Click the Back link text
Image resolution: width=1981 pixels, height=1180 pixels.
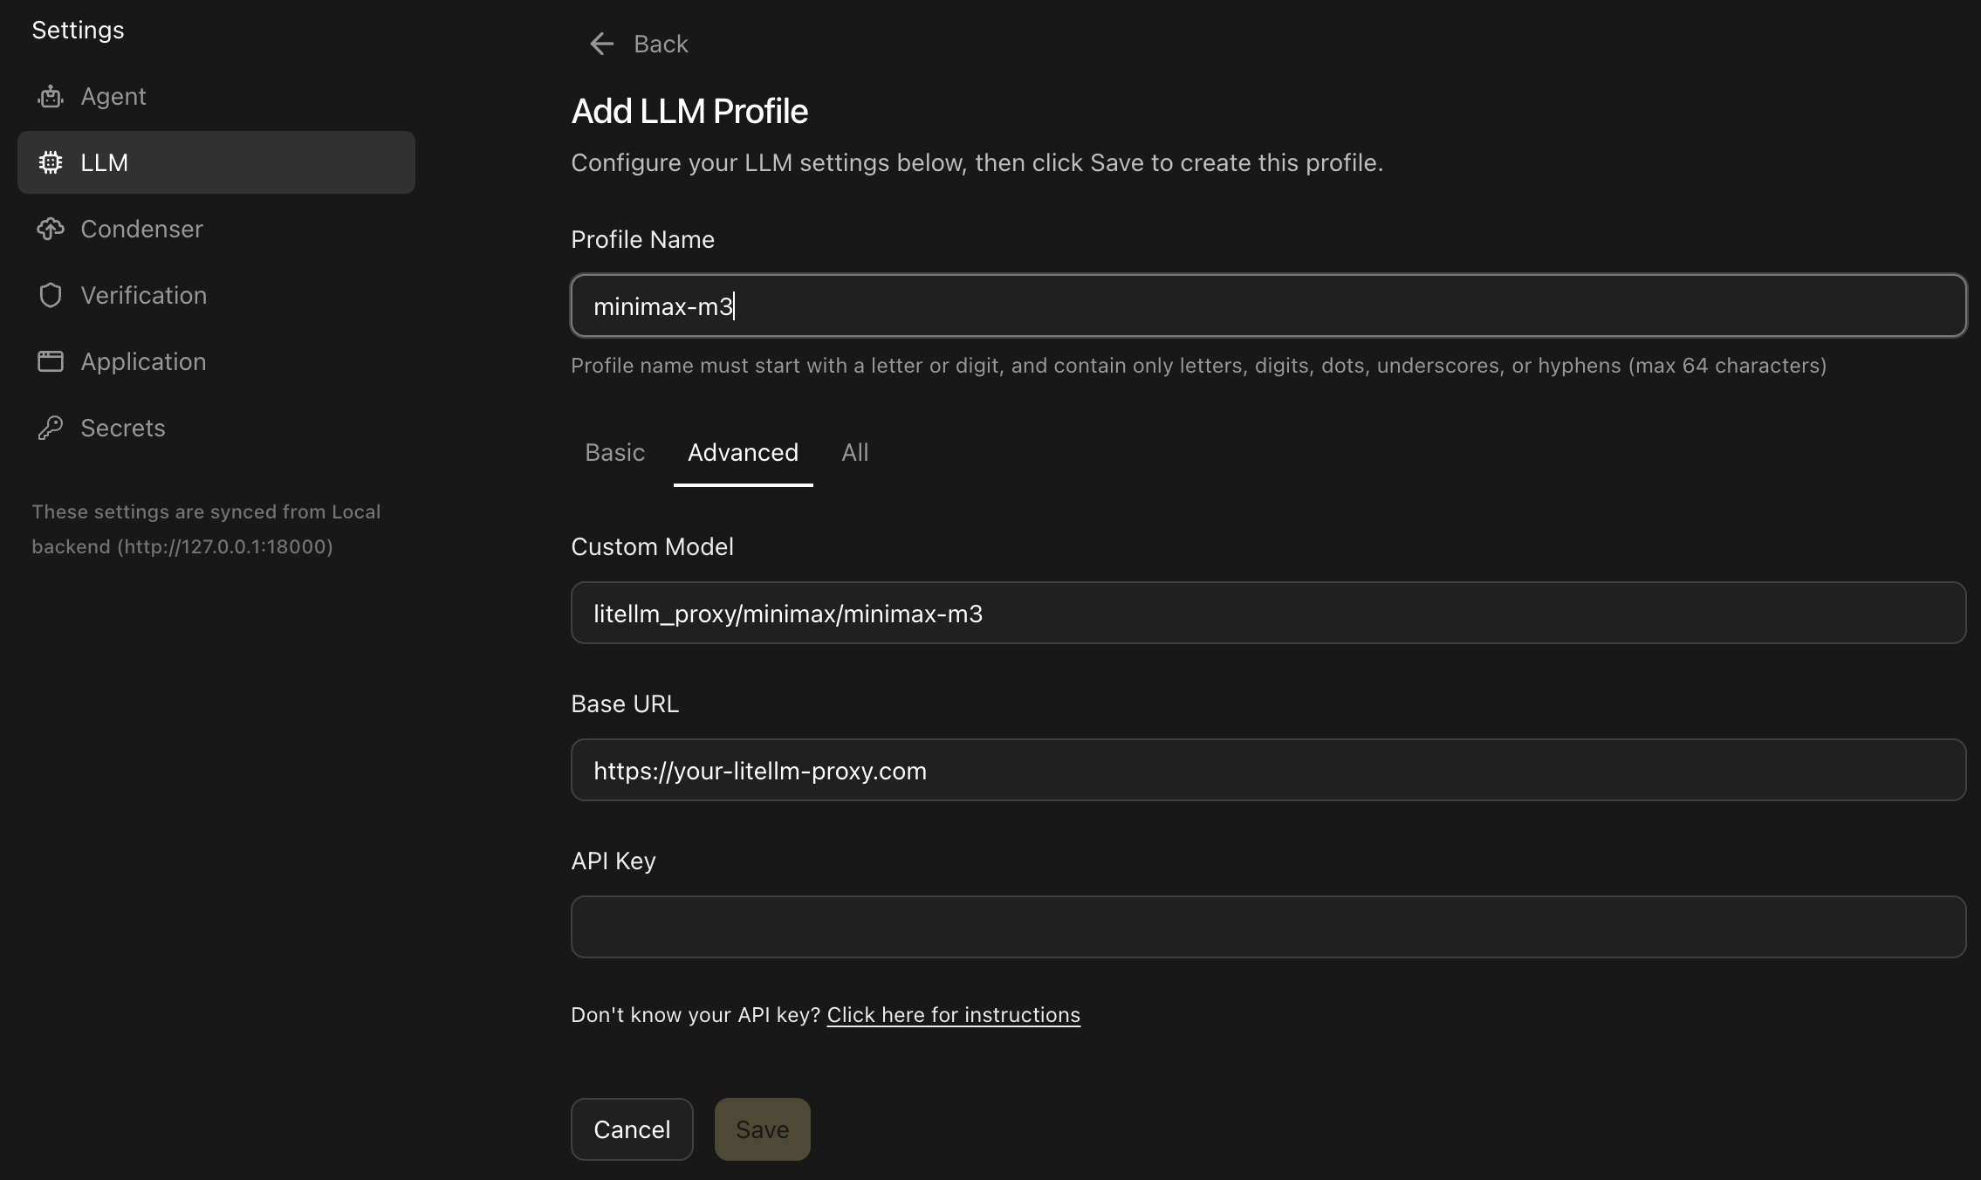pos(661,44)
